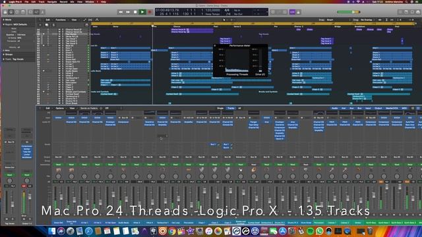Toggle Output channel filter button in mixer
422x237 pixels.
pos(378,108)
